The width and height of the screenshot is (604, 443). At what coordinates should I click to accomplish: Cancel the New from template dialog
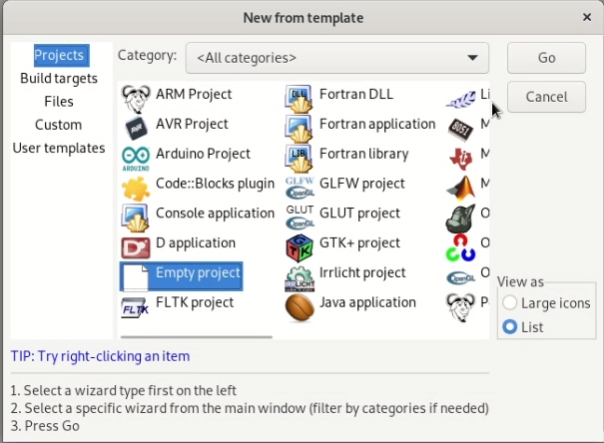[x=546, y=97]
